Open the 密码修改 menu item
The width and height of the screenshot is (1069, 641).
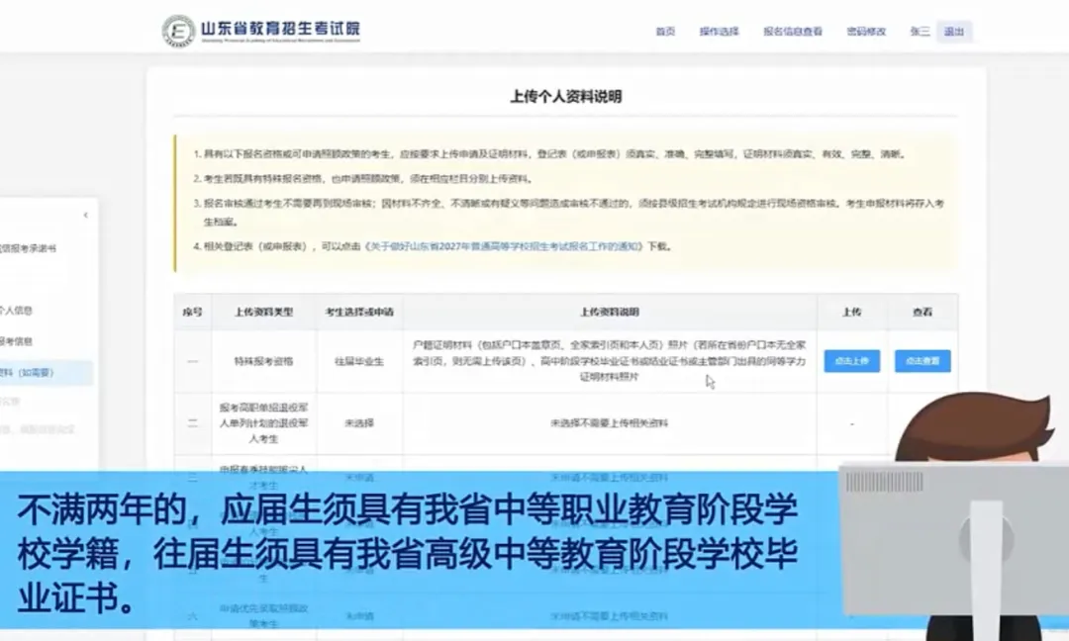866,32
